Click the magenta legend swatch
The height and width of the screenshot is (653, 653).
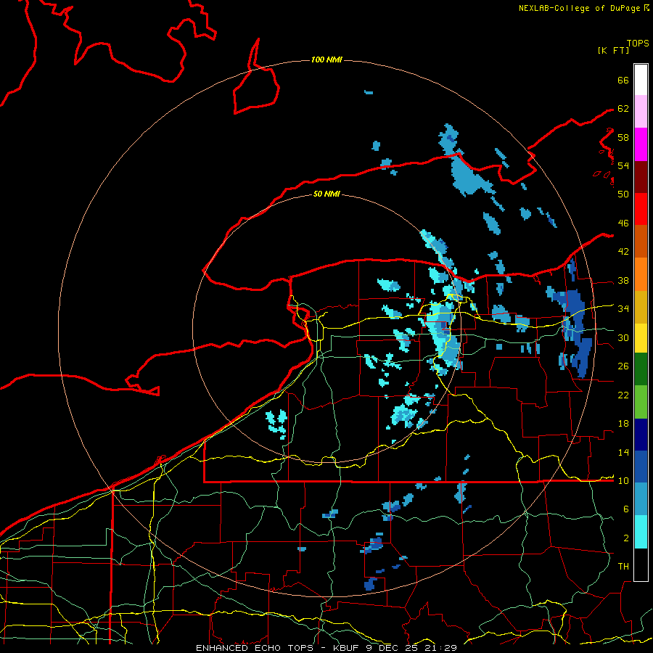(641, 144)
